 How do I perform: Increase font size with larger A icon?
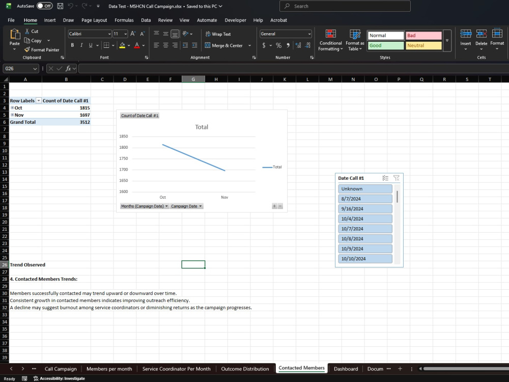click(x=133, y=34)
